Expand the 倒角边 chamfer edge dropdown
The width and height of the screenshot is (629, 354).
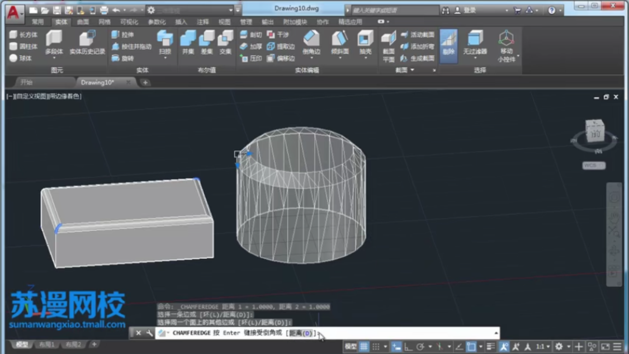[x=311, y=58]
